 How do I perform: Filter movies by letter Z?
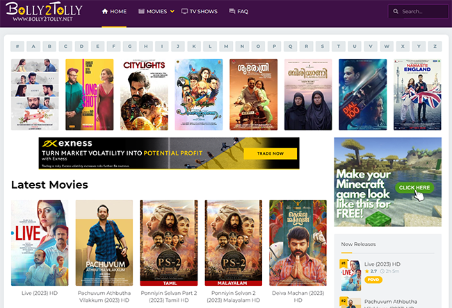click(435, 46)
